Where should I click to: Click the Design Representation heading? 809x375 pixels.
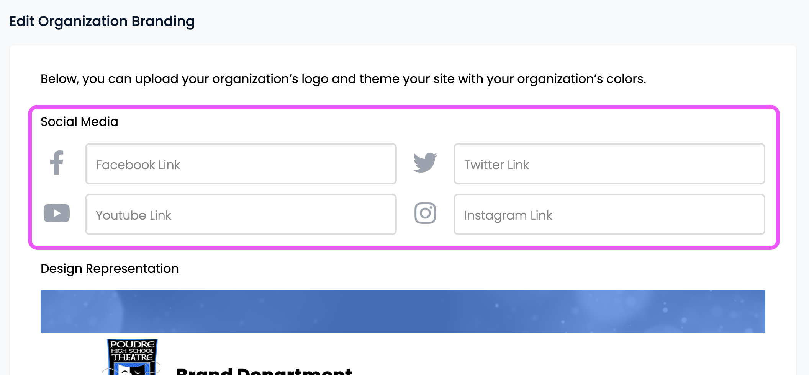coord(110,269)
